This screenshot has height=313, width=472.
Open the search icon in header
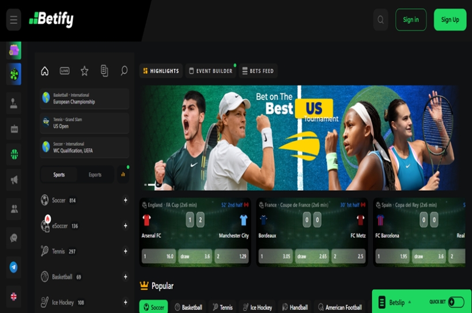coord(380,20)
